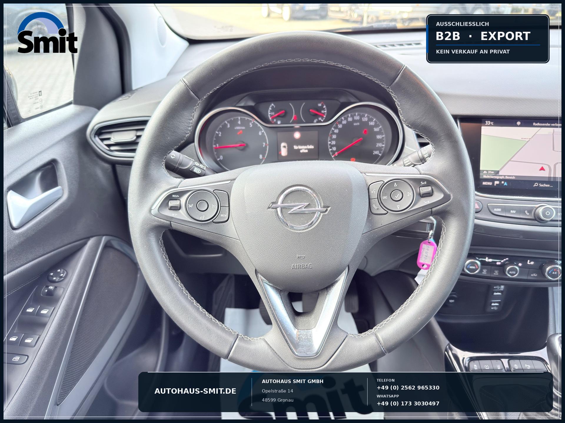Viewport: 565px width, 423px height.
Task: Mute audio with the steering wheel mute icon
Action: (x=409, y=194)
